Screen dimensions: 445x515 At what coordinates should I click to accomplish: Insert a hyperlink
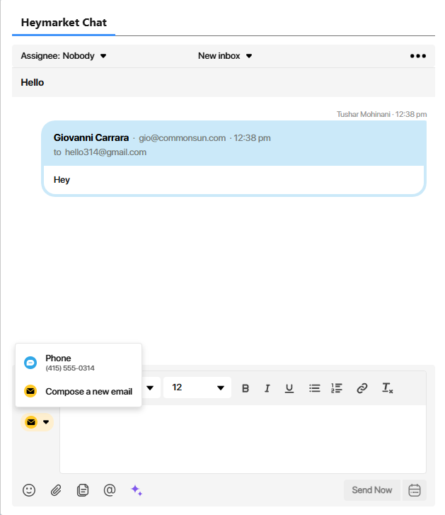click(362, 388)
